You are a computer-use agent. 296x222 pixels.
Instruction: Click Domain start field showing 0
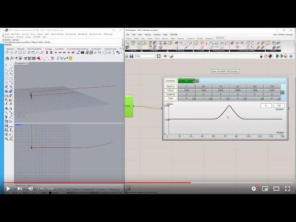click(266, 105)
